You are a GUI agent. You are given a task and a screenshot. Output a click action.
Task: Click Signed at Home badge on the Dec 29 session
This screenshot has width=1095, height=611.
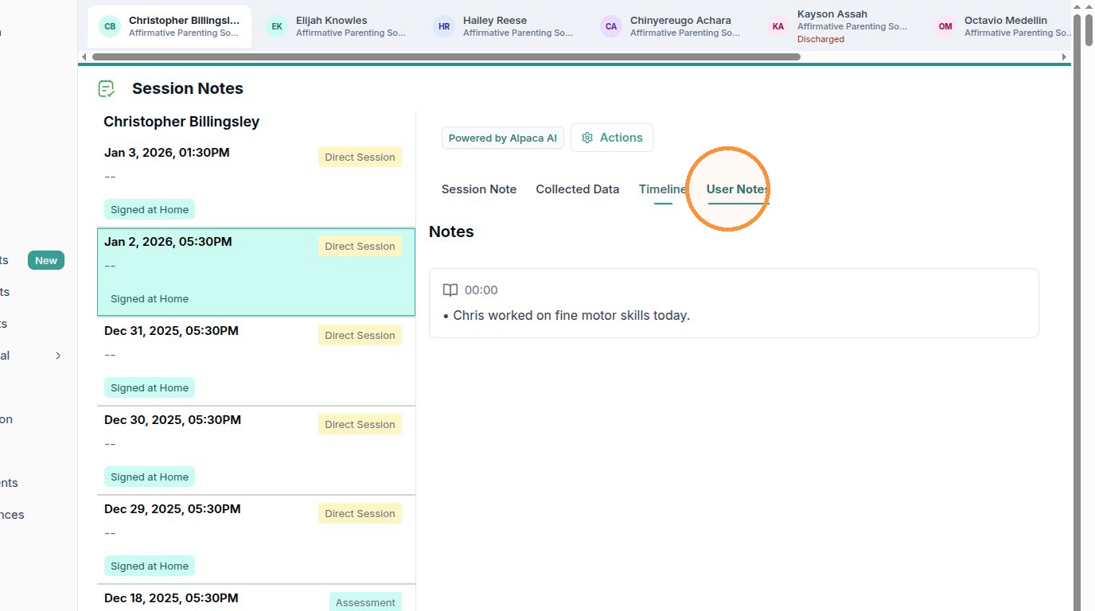pyautogui.click(x=150, y=566)
